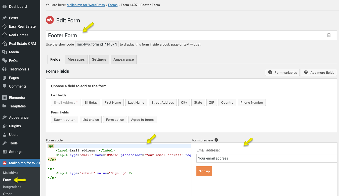Click inside the Form code editor
339x196 pixels.
118,170
